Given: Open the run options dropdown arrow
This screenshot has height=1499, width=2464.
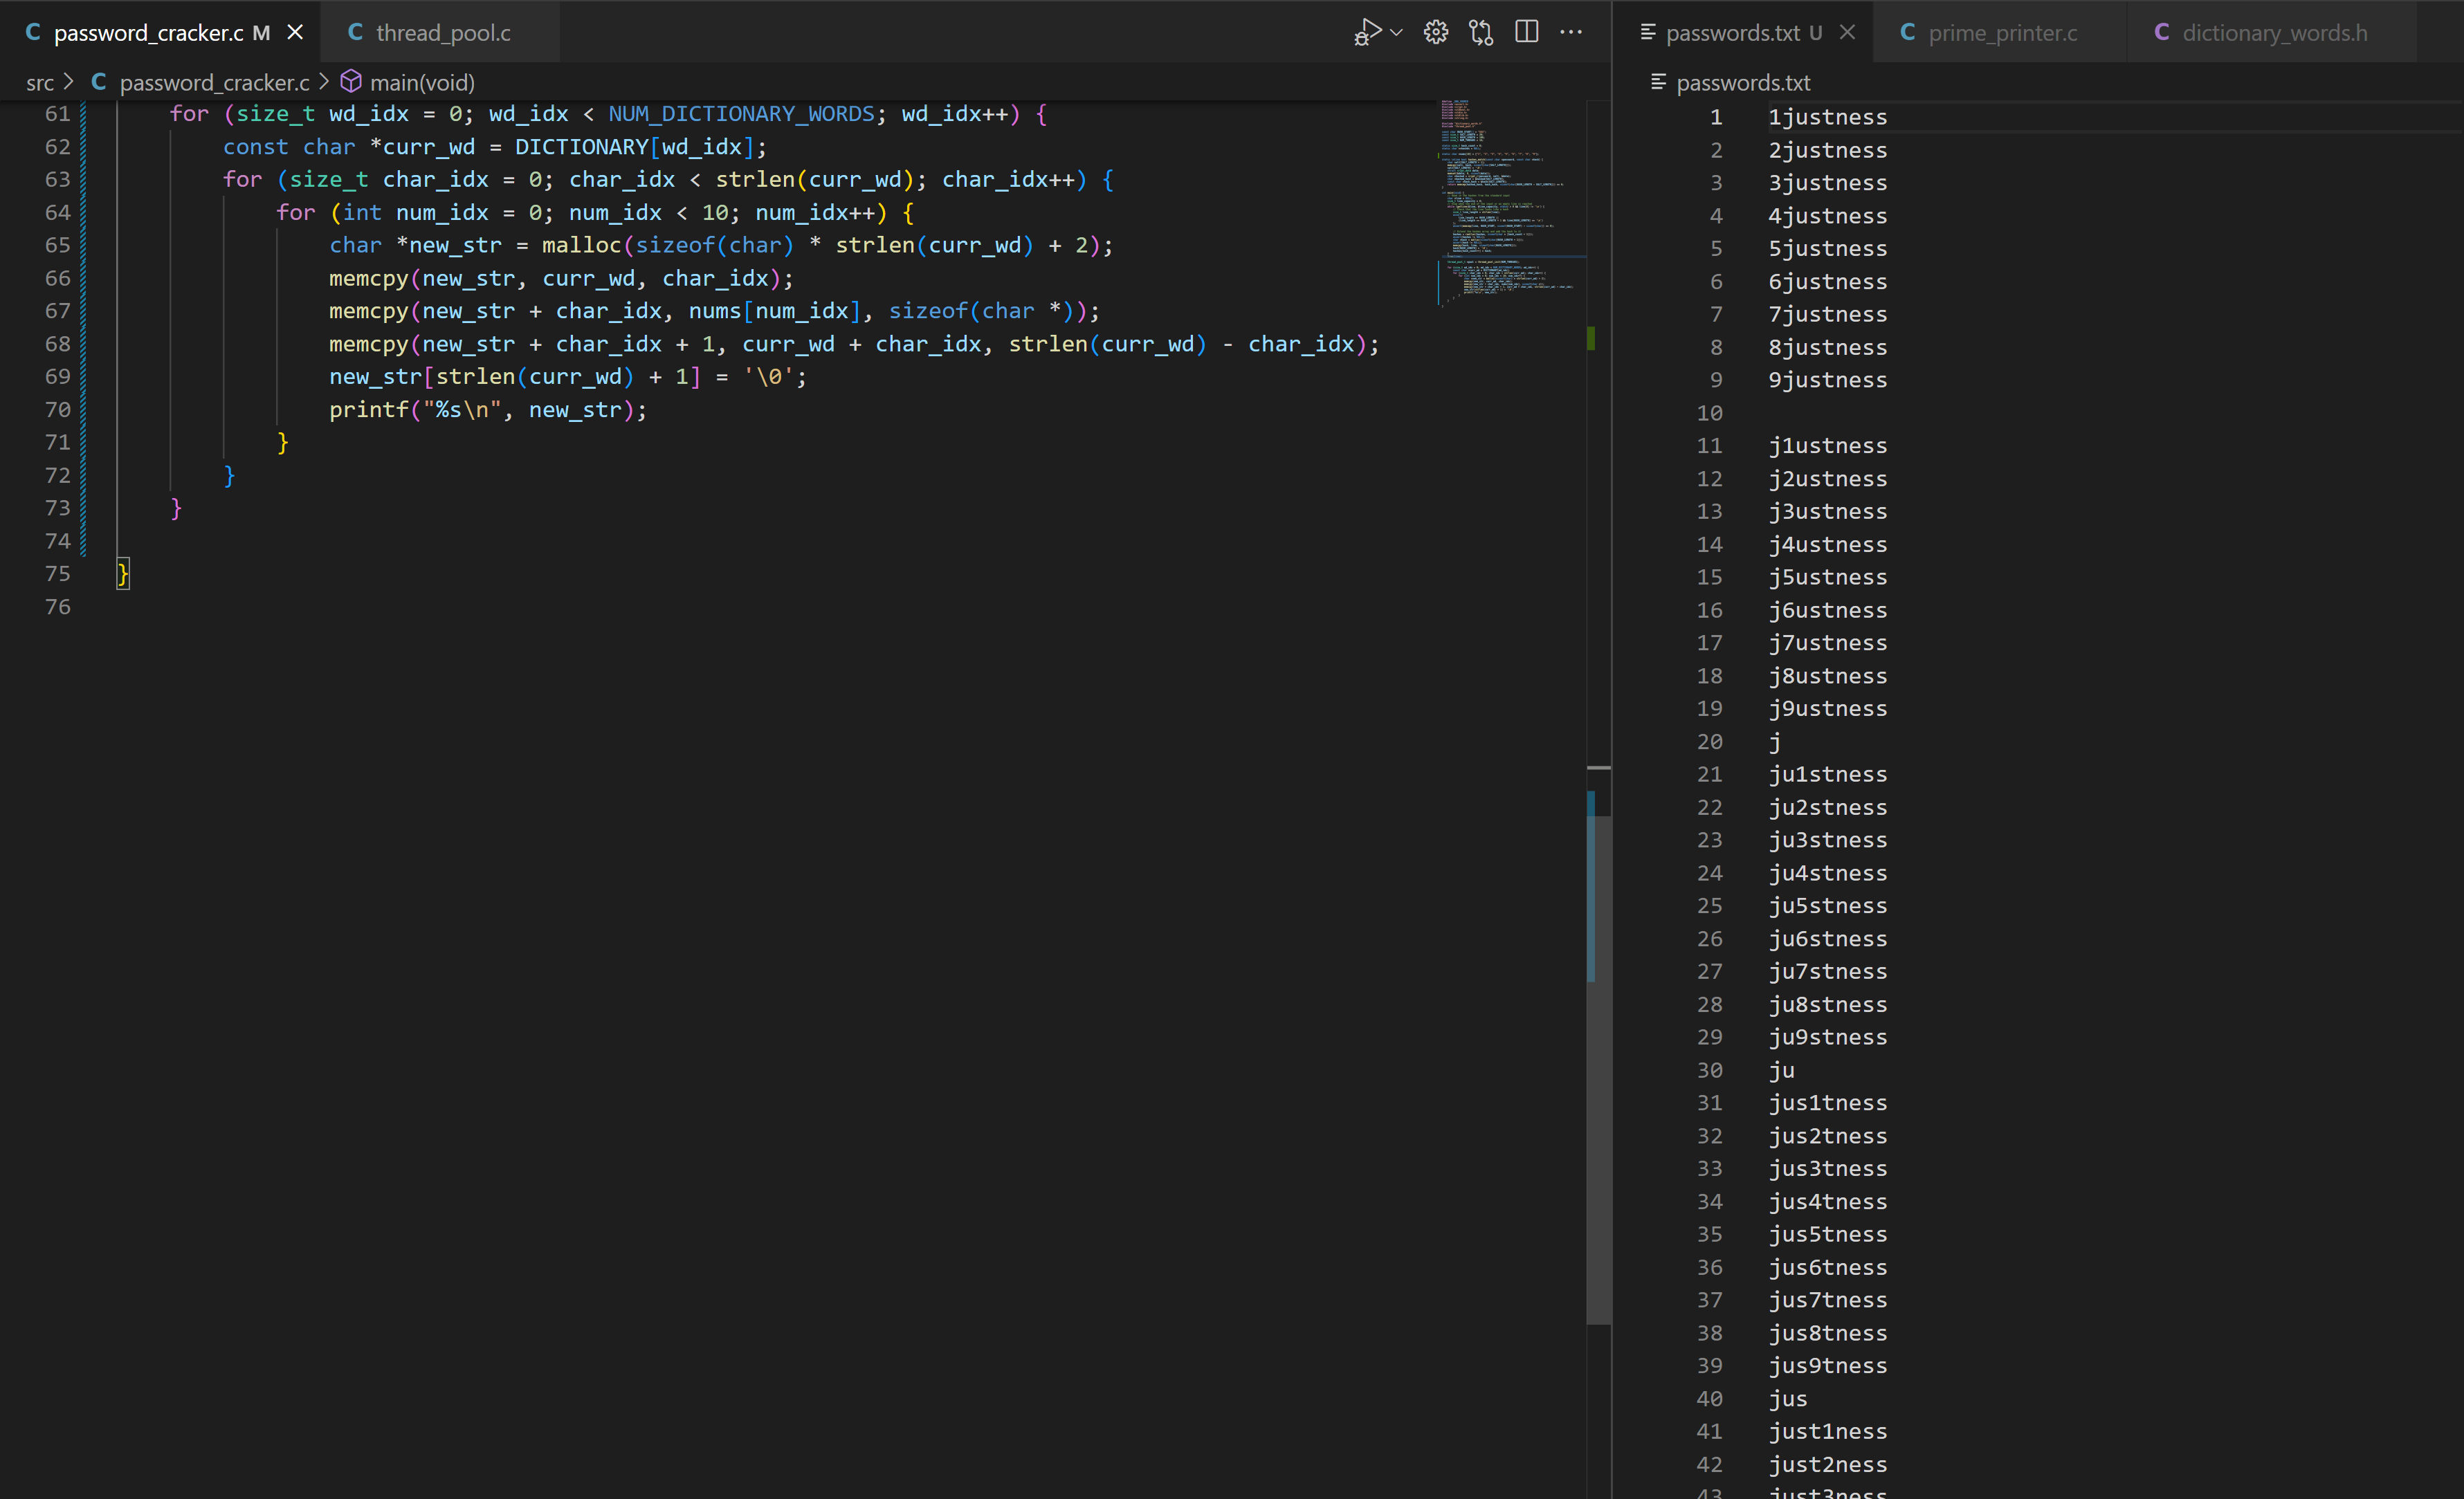Looking at the screenshot, I should point(1397,32).
